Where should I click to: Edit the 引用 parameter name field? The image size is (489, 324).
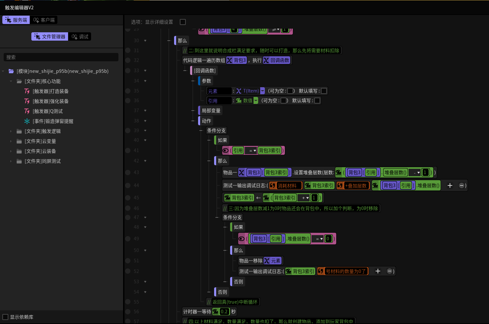point(219,101)
